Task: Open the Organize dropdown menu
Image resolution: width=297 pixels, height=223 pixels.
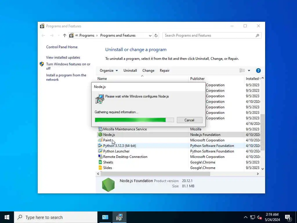Action: coord(109,71)
